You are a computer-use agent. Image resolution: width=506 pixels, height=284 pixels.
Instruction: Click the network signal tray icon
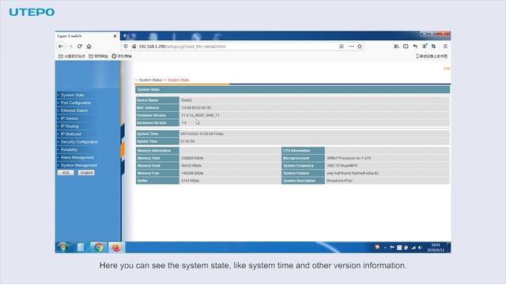[x=413, y=248]
